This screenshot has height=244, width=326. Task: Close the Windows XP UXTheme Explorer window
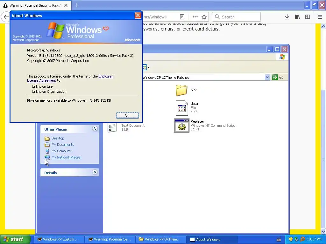tap(284, 49)
